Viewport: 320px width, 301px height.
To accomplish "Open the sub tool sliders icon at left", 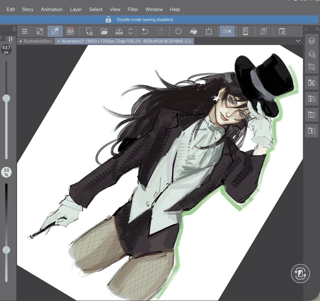I will [x=10, y=39].
